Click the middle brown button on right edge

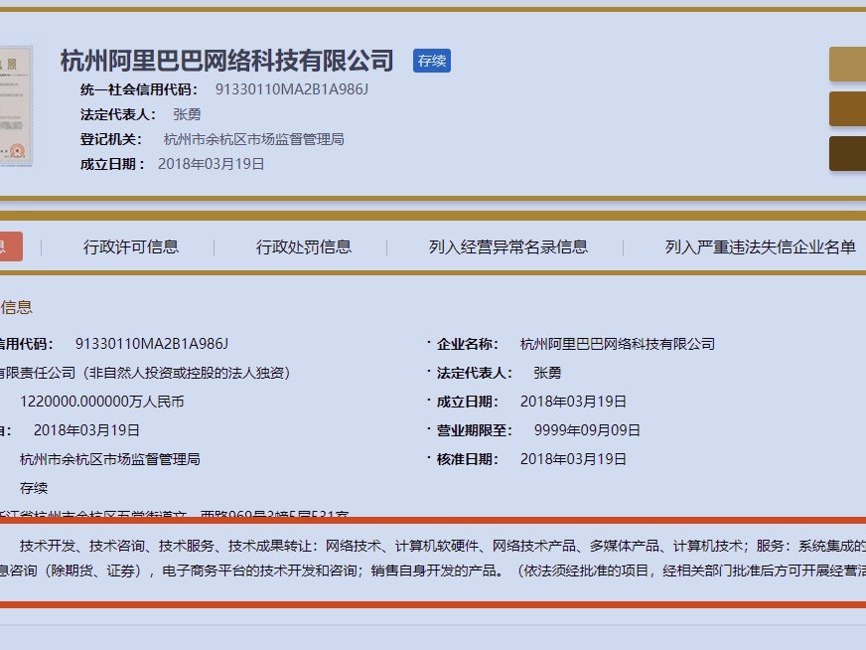[x=848, y=108]
